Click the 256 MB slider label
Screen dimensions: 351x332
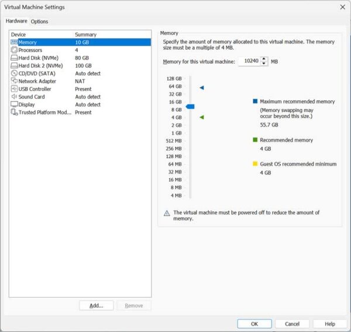coord(174,149)
